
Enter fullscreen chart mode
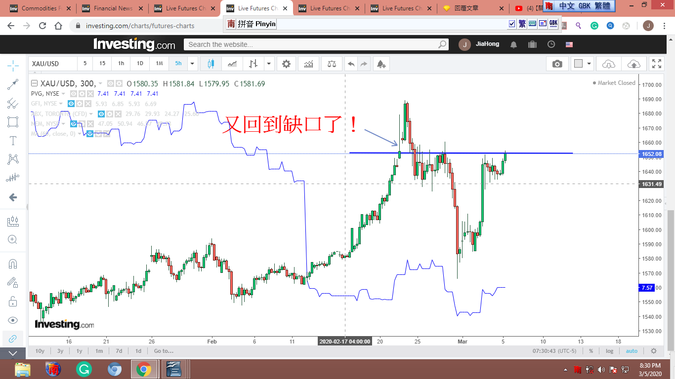(x=656, y=64)
